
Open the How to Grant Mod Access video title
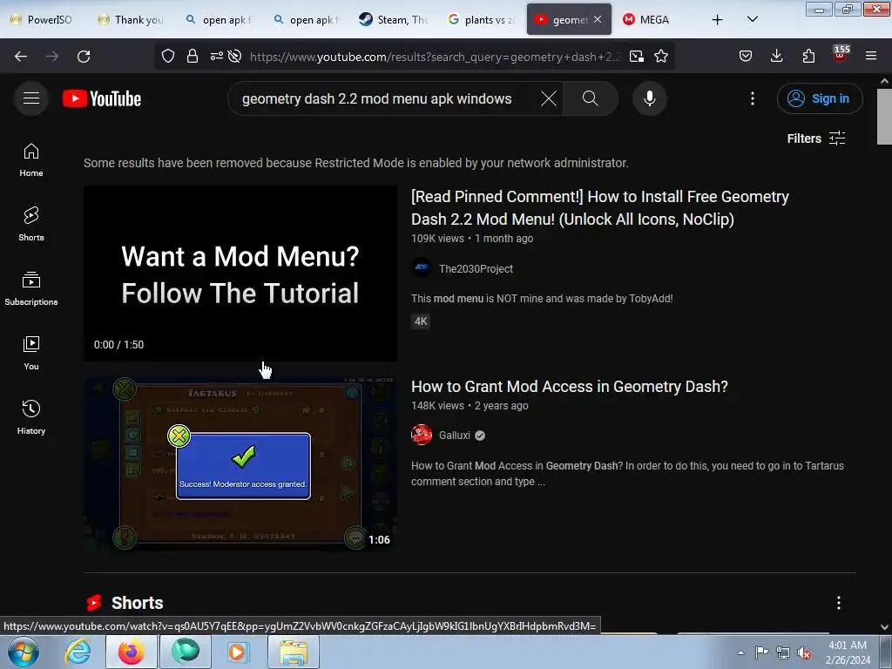[x=570, y=387]
